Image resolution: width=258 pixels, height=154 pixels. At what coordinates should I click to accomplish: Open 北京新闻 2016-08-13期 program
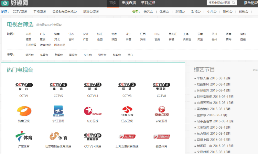point(214,128)
